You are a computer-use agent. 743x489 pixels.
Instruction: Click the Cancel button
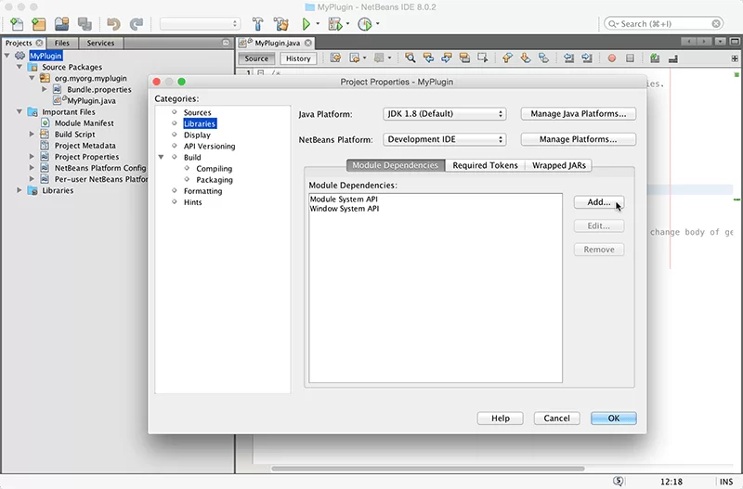[556, 418]
